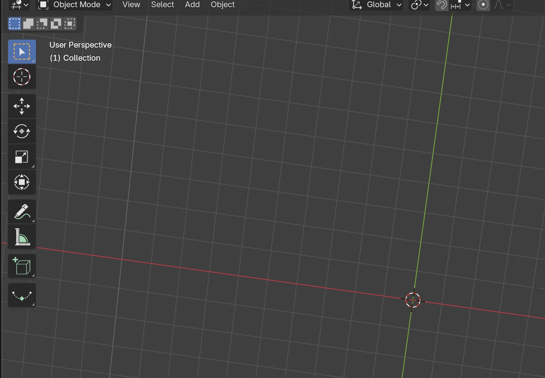This screenshot has height=378, width=545.
Task: Click the '(1) Collection' viewport label
Action: coord(75,58)
